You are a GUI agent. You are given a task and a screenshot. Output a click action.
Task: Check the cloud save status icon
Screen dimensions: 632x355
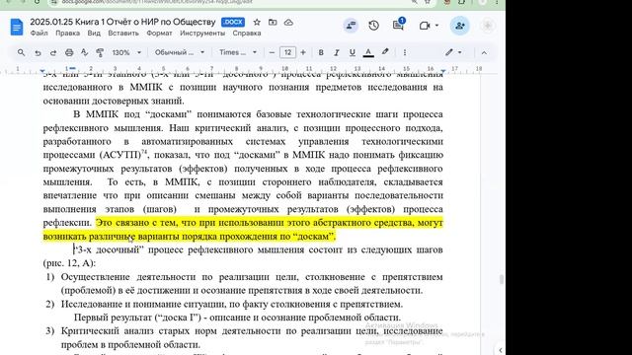click(x=288, y=22)
